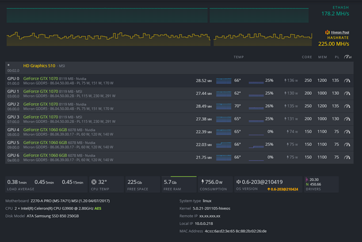Viewport: 362px width, 242px height.
Task: Click the 225.00 MH/s pool hashrate value
Action: point(333,44)
